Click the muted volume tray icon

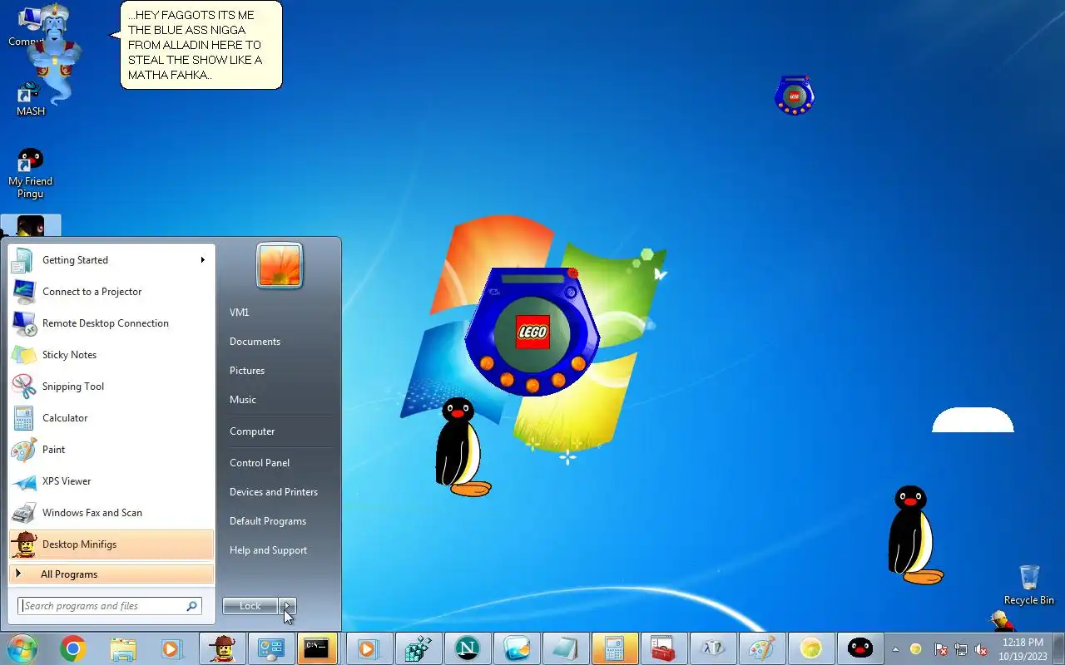[982, 649]
